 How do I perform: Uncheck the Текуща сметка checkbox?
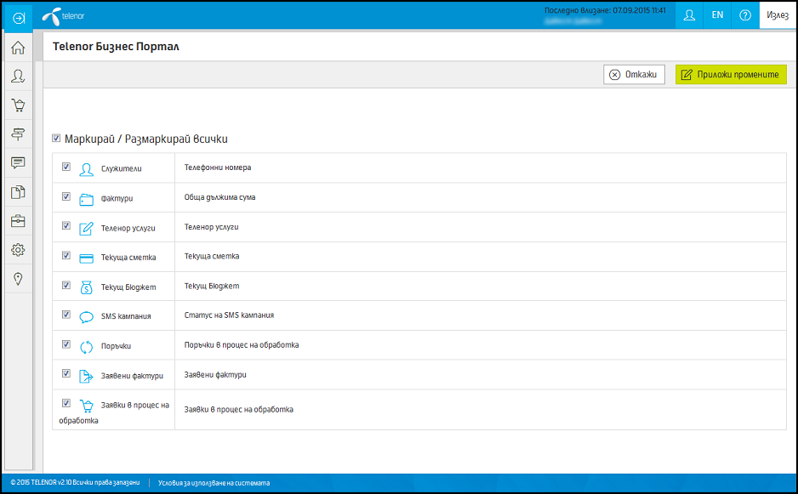point(66,255)
